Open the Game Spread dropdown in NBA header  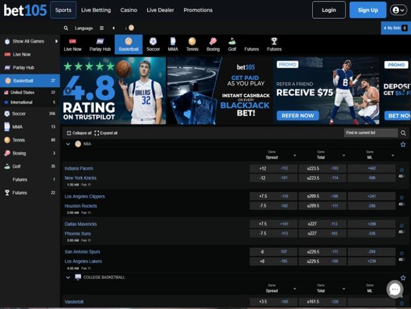click(x=294, y=156)
